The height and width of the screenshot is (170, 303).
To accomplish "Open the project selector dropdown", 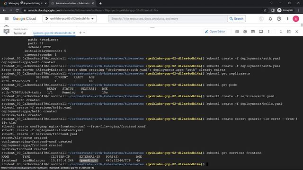I will click(70, 19).
